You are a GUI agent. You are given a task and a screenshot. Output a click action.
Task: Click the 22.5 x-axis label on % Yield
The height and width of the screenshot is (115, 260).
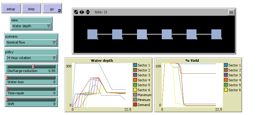pos(219,109)
